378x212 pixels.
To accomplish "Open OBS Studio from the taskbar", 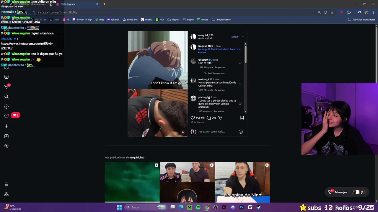I will click(216, 207).
